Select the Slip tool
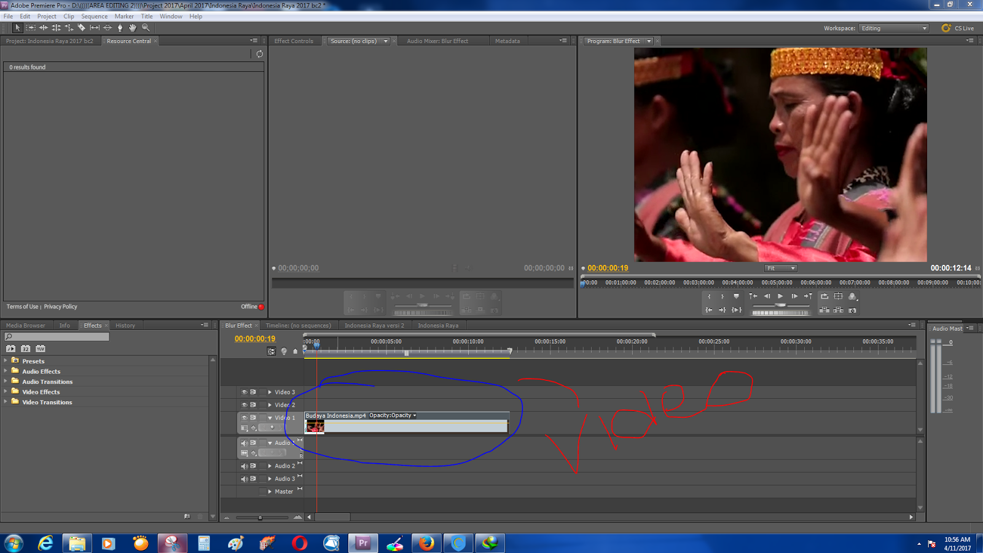The height and width of the screenshot is (553, 983). click(x=95, y=28)
